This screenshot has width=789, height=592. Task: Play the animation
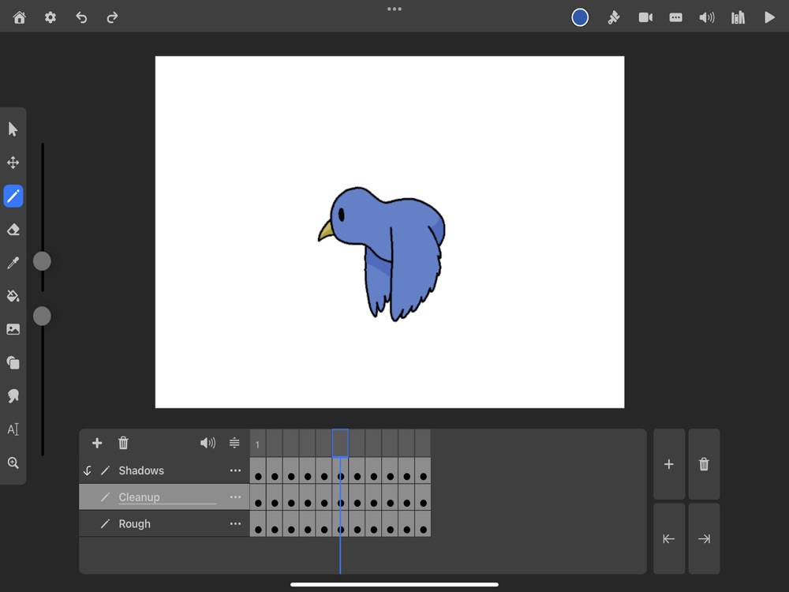tap(769, 17)
